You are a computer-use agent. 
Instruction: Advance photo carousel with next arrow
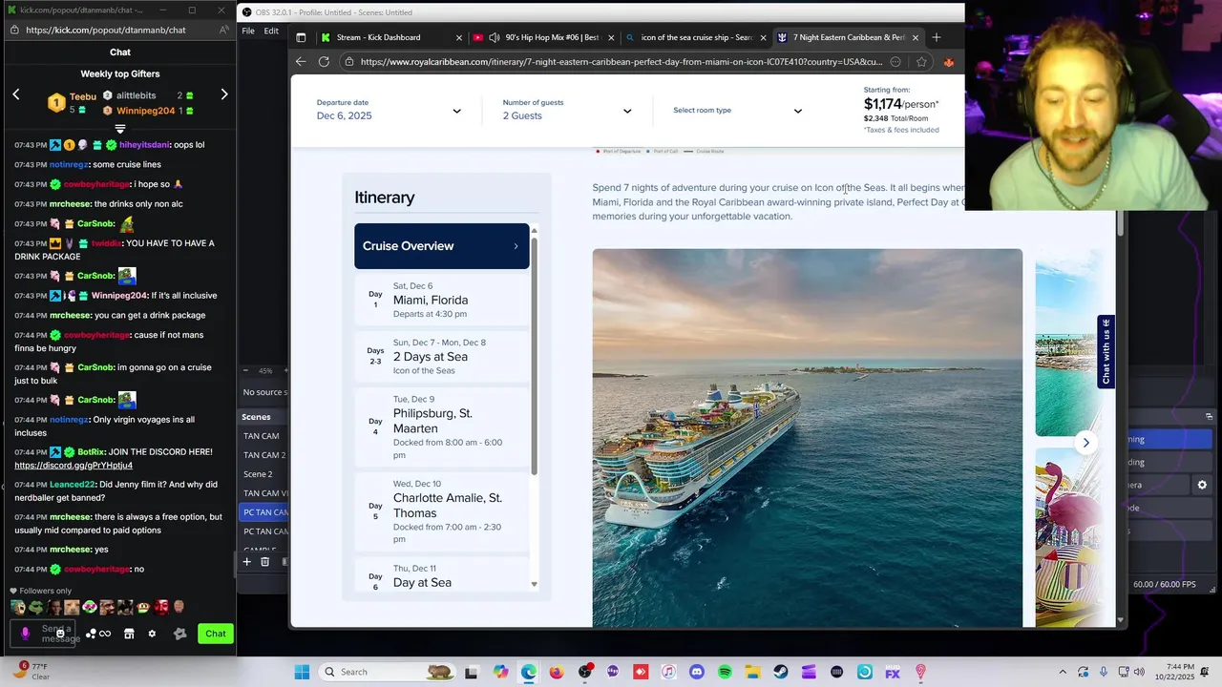click(x=1085, y=443)
